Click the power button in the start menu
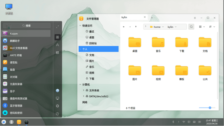The height and width of the screenshot is (126, 224). 57,114
